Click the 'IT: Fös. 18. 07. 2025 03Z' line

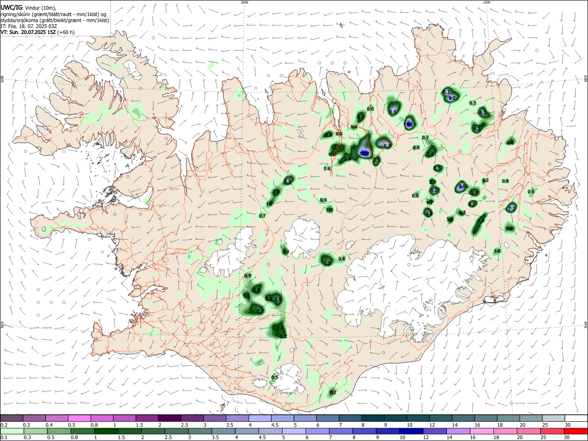tap(28, 26)
